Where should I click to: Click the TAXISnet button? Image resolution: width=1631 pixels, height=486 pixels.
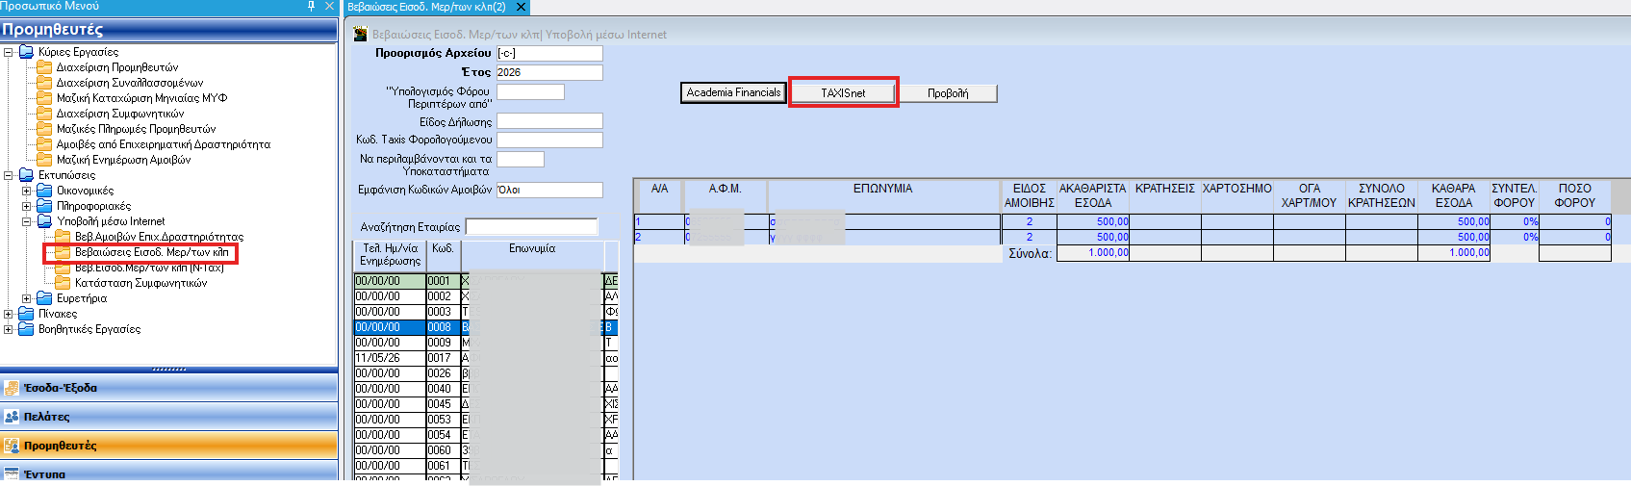(x=843, y=92)
